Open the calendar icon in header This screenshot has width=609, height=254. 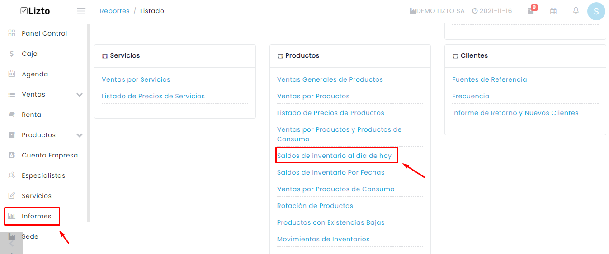coord(553,11)
